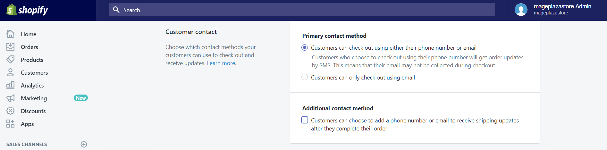Go to Analytics in sidebar
The height and width of the screenshot is (150, 607).
[32, 85]
